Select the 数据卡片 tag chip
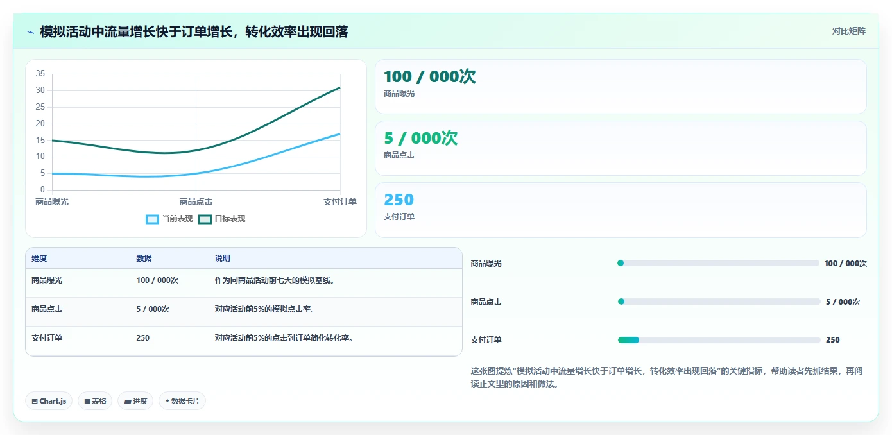This screenshot has height=435, width=892. pos(182,401)
